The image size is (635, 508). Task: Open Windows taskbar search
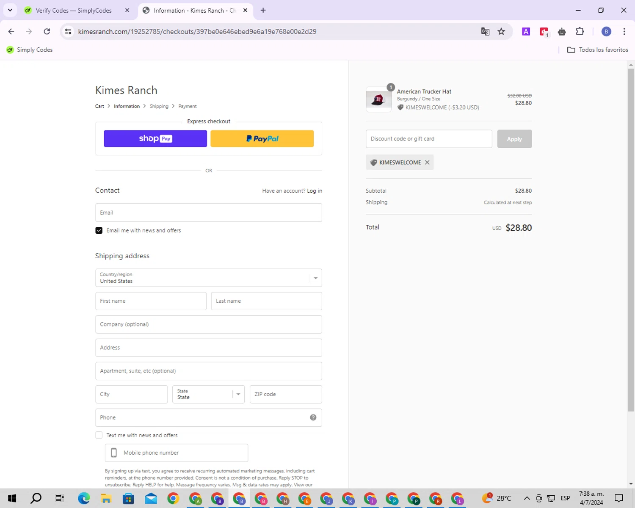(x=36, y=498)
